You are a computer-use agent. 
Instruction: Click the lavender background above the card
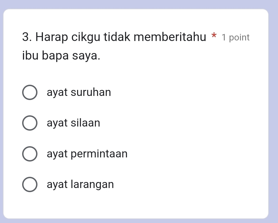(x=137, y=4)
